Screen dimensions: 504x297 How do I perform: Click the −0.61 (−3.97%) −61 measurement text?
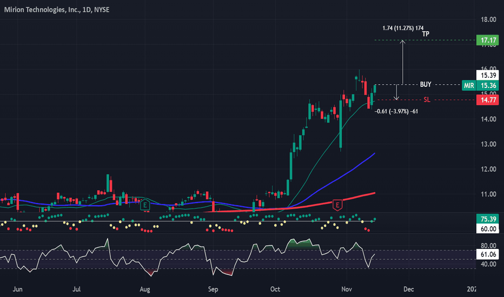pyautogui.click(x=396, y=111)
